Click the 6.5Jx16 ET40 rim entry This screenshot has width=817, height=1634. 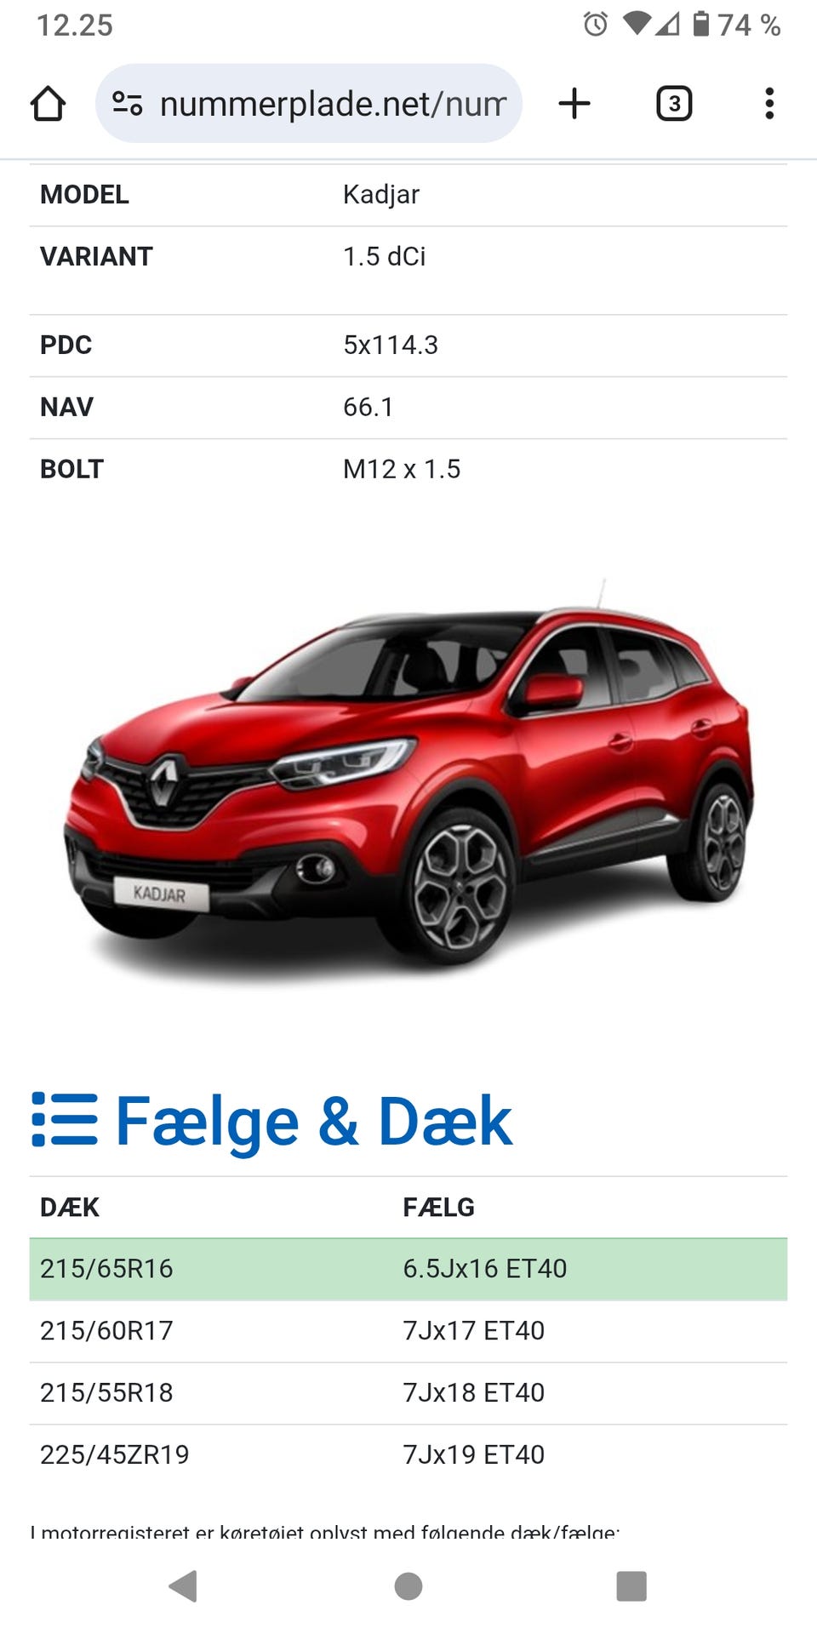click(484, 1269)
